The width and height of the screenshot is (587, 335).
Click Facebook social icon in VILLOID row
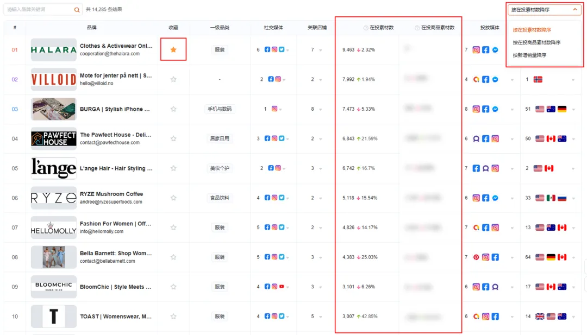tap(271, 79)
